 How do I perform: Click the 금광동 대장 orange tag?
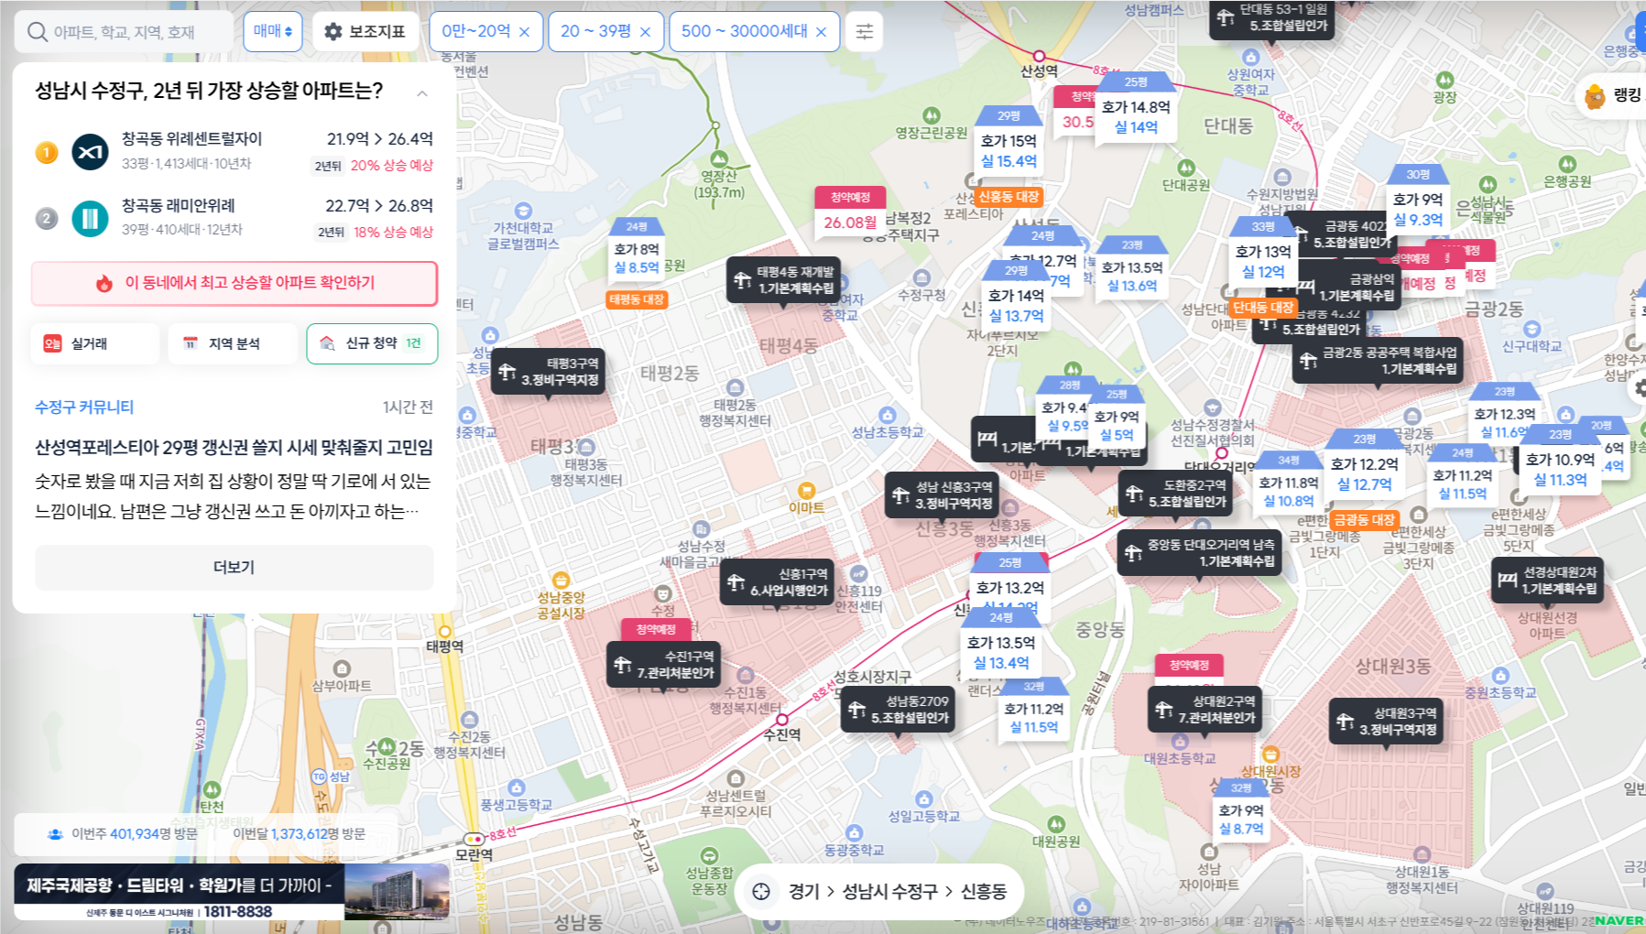coord(1365,520)
